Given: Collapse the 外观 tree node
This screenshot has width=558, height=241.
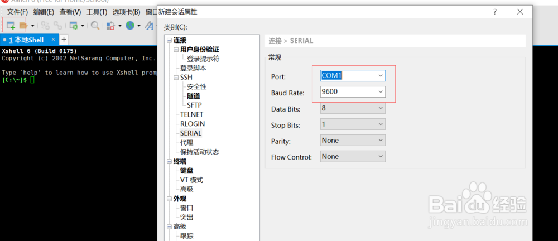Looking at the screenshot, I should [169, 199].
